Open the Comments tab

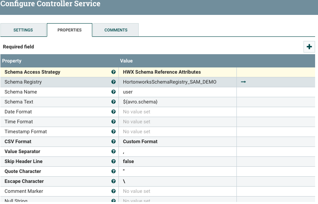(116, 30)
